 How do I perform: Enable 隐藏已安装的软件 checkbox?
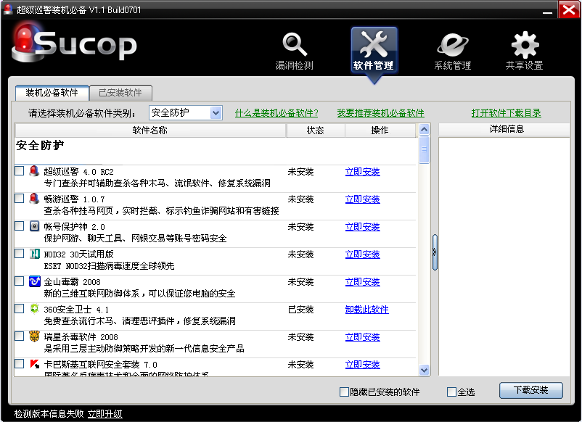[x=344, y=392]
